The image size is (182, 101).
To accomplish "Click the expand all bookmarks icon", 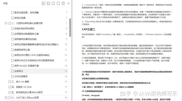I will [x=43, y=3].
